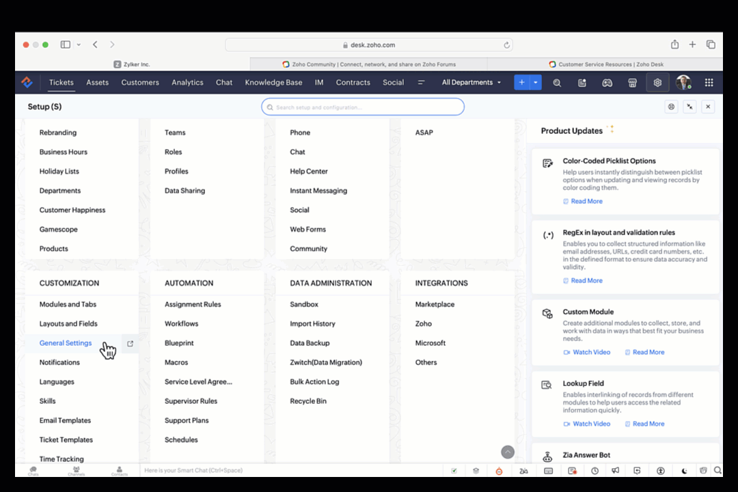The image size is (738, 492).
Task: Open a new Safari tab with plus
Action: pyautogui.click(x=692, y=44)
